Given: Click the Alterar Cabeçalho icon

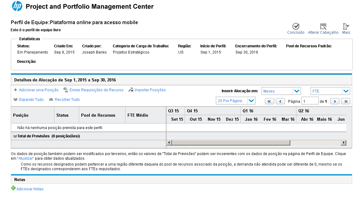Looking at the screenshot, I should pyautogui.click(x=323, y=26).
